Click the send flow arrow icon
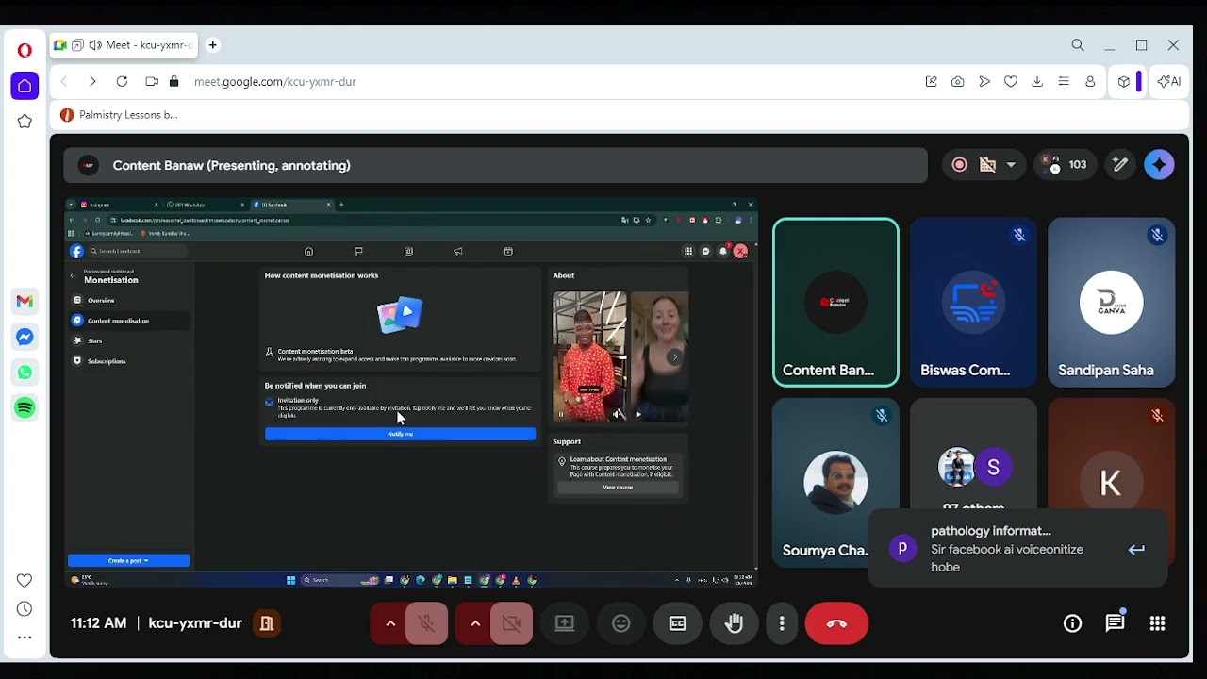Viewport: 1207px width, 679px height. [x=984, y=82]
